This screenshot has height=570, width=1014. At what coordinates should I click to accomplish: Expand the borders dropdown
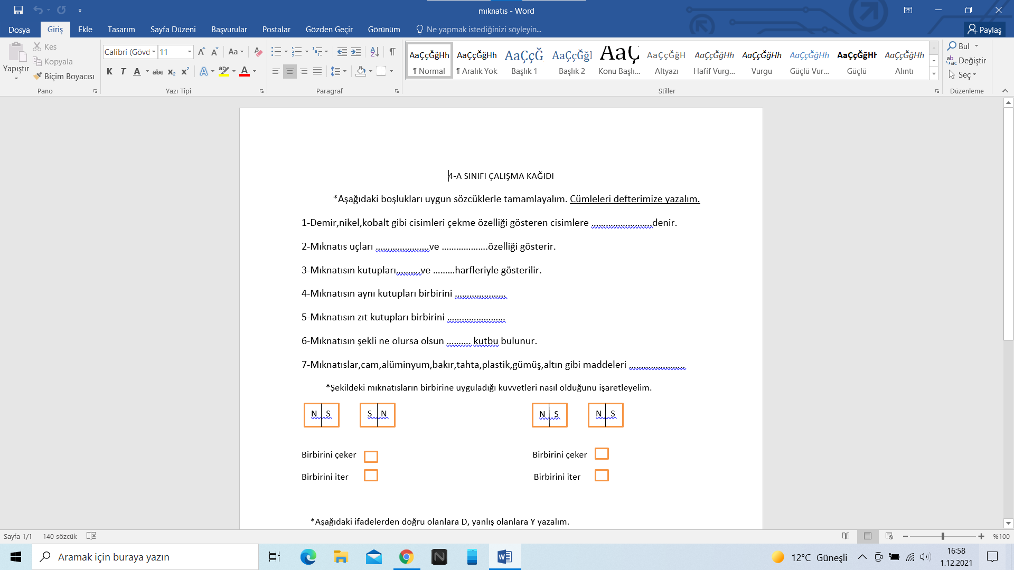tap(391, 71)
